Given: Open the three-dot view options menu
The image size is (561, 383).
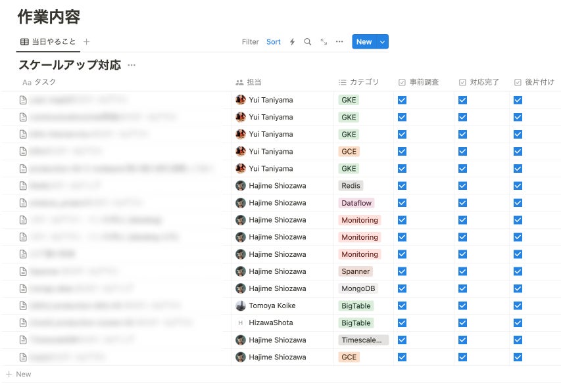Looking at the screenshot, I should coord(339,42).
